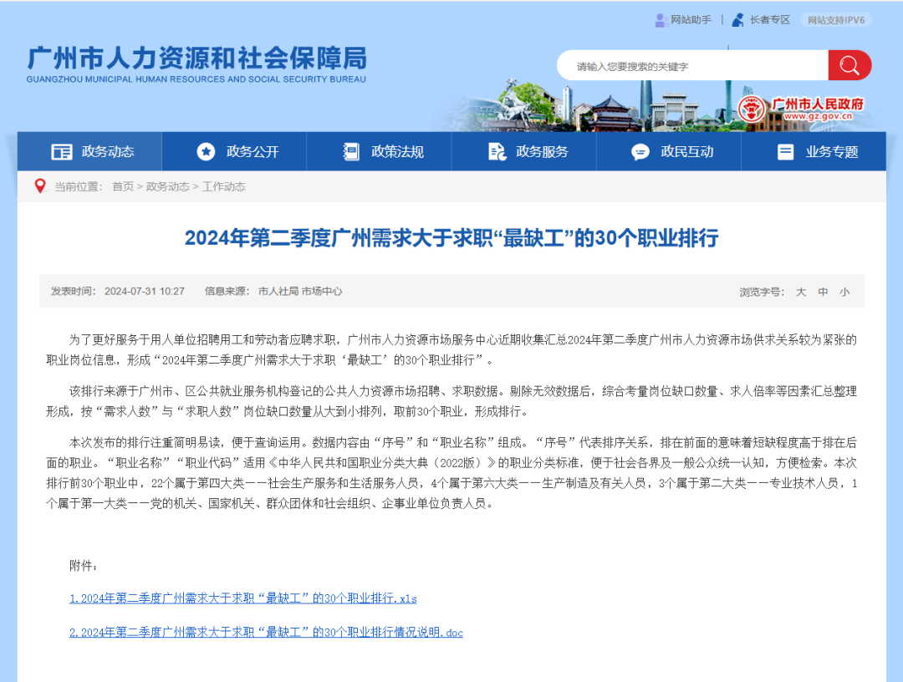Open the 政务服务 navigation menu
Viewport: 903px width, 682px height.
click(x=542, y=151)
